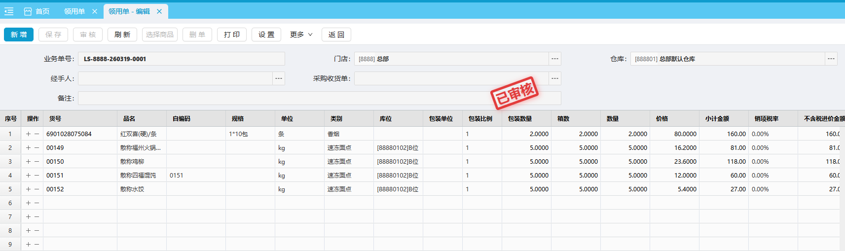This screenshot has width=845, height=251.
Task: Close the 领用单 tab
Action: [95, 11]
